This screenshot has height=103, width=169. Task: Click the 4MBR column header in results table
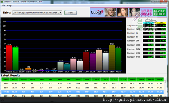point(159,79)
